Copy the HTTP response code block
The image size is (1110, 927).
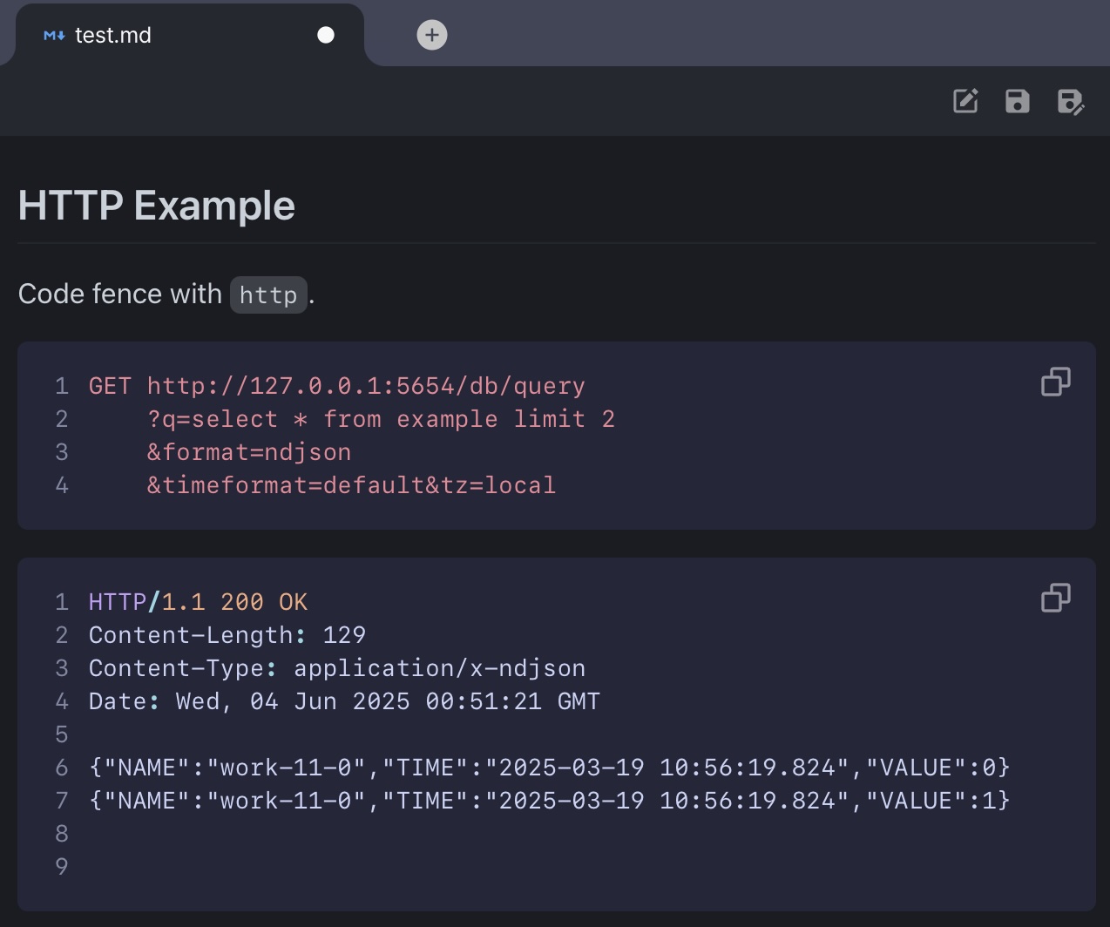(1055, 598)
